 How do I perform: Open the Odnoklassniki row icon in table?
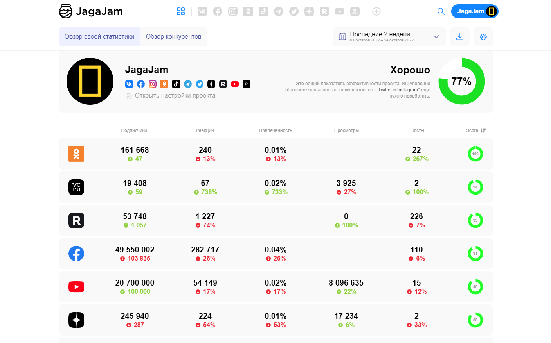pyautogui.click(x=76, y=154)
